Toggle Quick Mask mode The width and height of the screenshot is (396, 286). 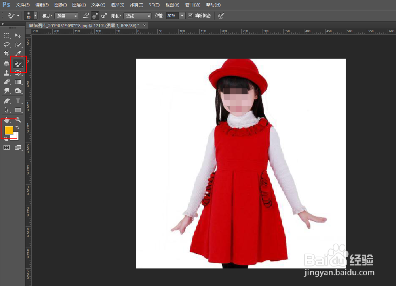pyautogui.click(x=7, y=147)
